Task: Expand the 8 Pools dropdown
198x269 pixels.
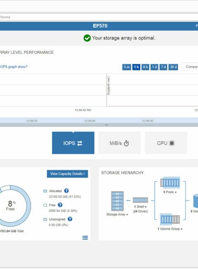Action: 170,192
